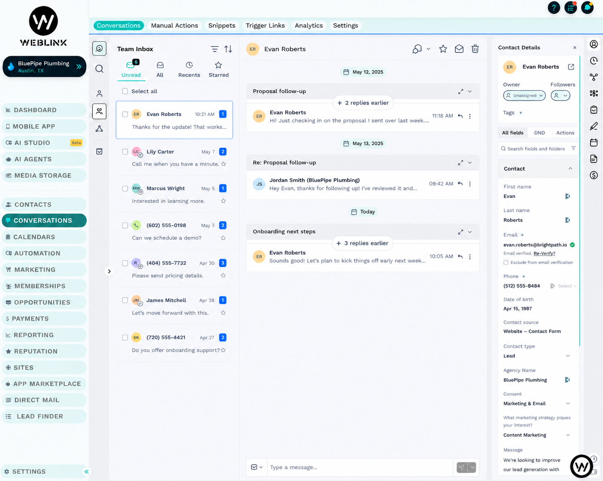The width and height of the screenshot is (603, 481).
Task: Open the chat notifications icon in top bar
Action: [587, 7]
